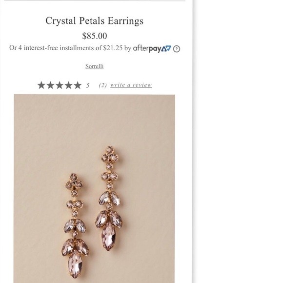283x283 pixels.
Task: Click the second rating star
Action: click(x=51, y=85)
